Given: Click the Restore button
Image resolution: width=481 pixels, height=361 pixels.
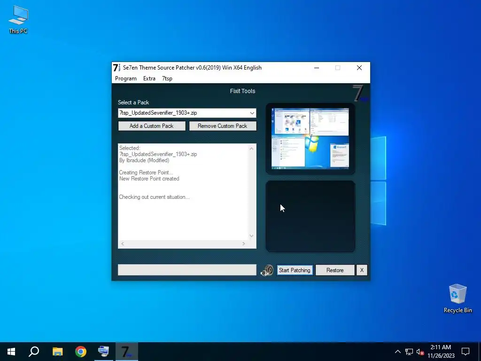Looking at the screenshot, I should click(334, 270).
